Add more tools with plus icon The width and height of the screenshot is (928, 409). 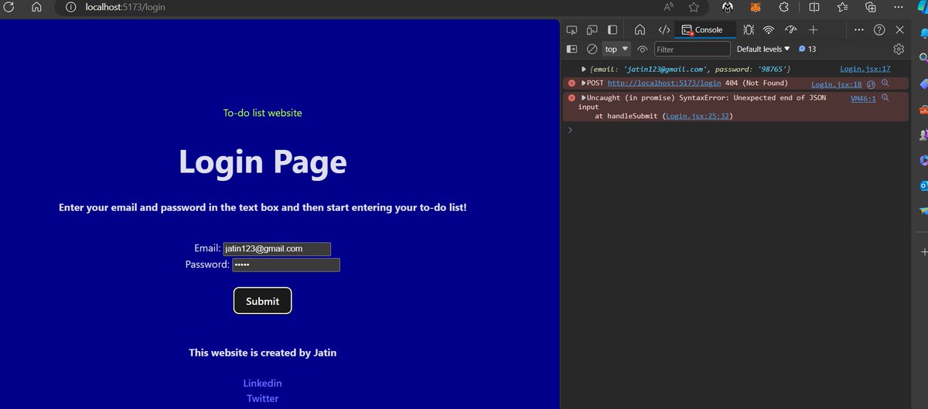[813, 29]
